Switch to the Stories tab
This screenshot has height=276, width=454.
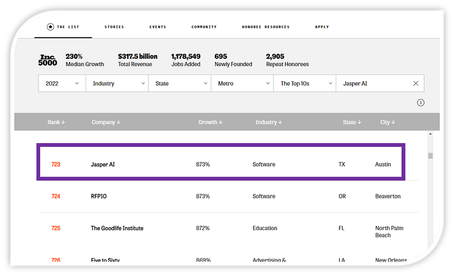coord(114,27)
